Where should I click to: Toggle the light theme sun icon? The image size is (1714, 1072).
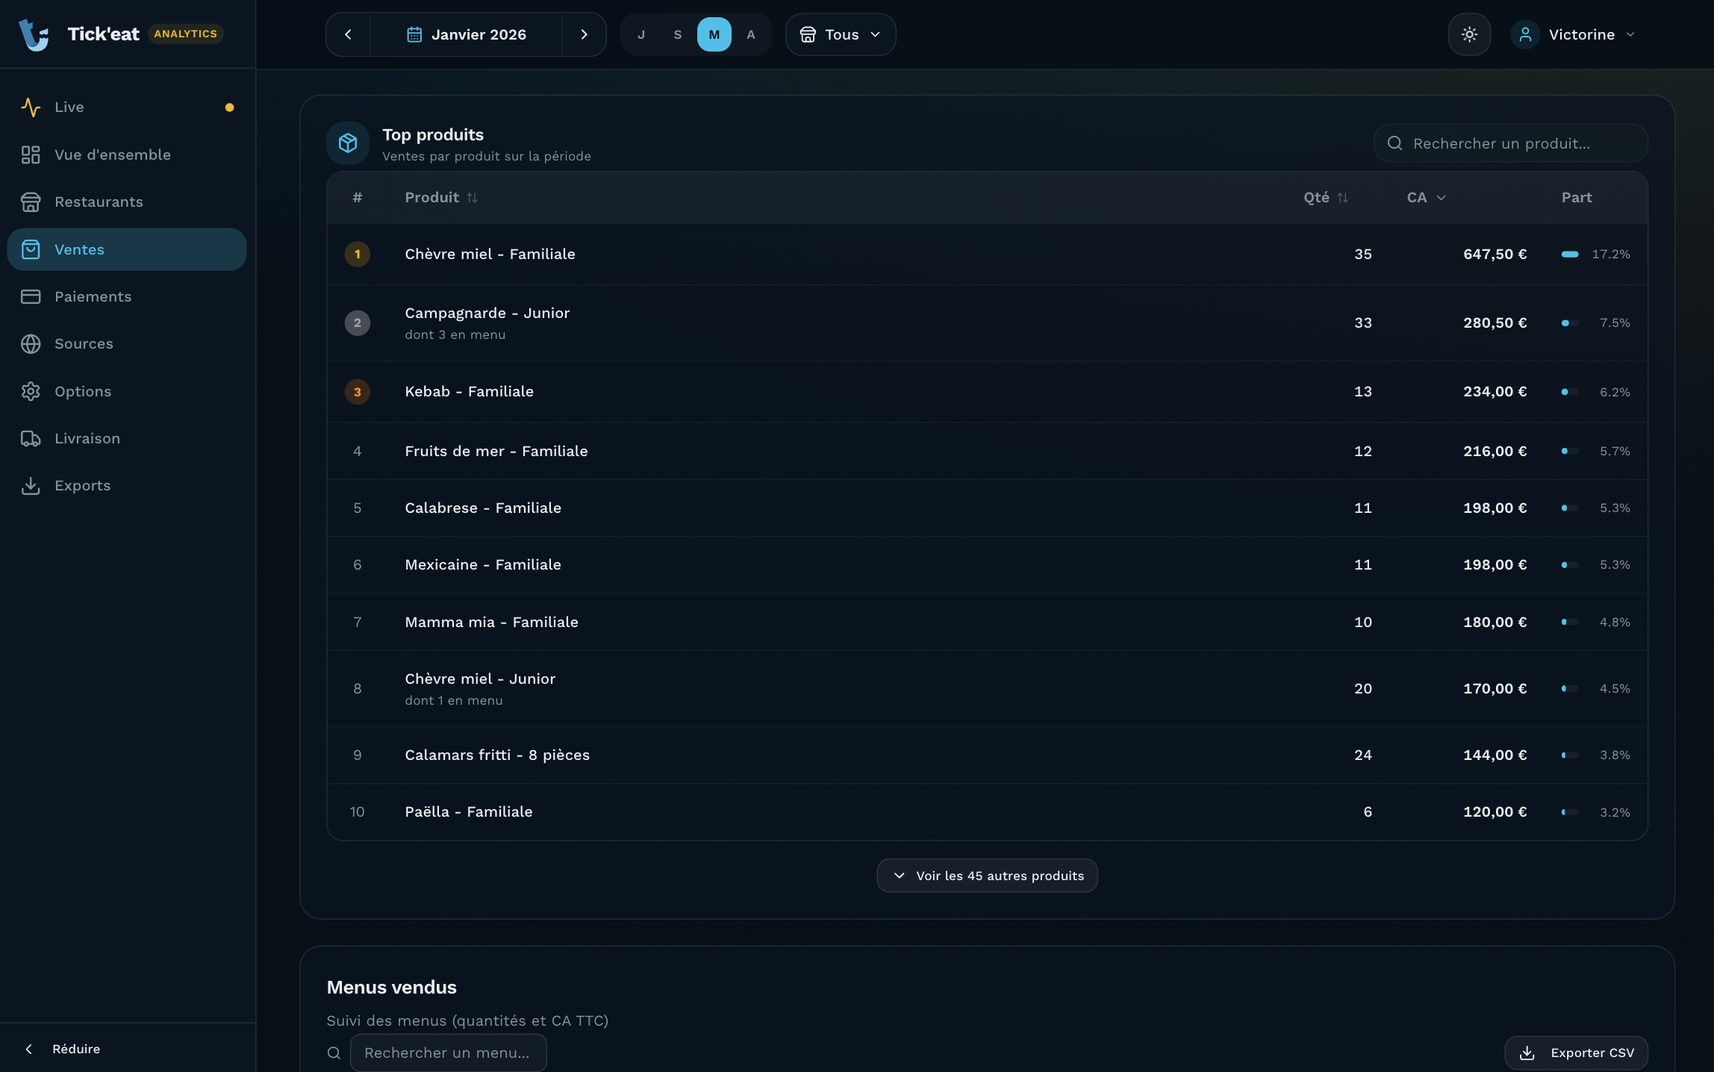tap(1468, 34)
